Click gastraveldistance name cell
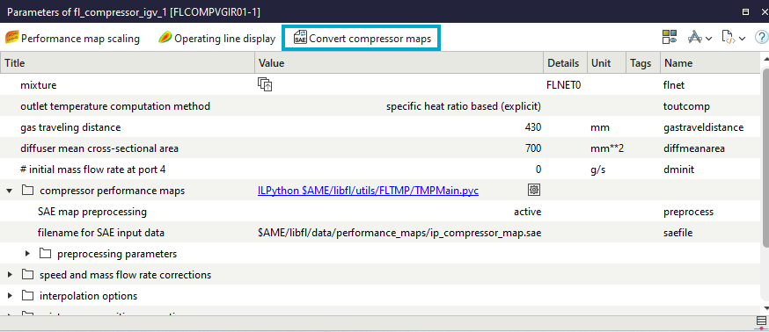 [x=703, y=127]
